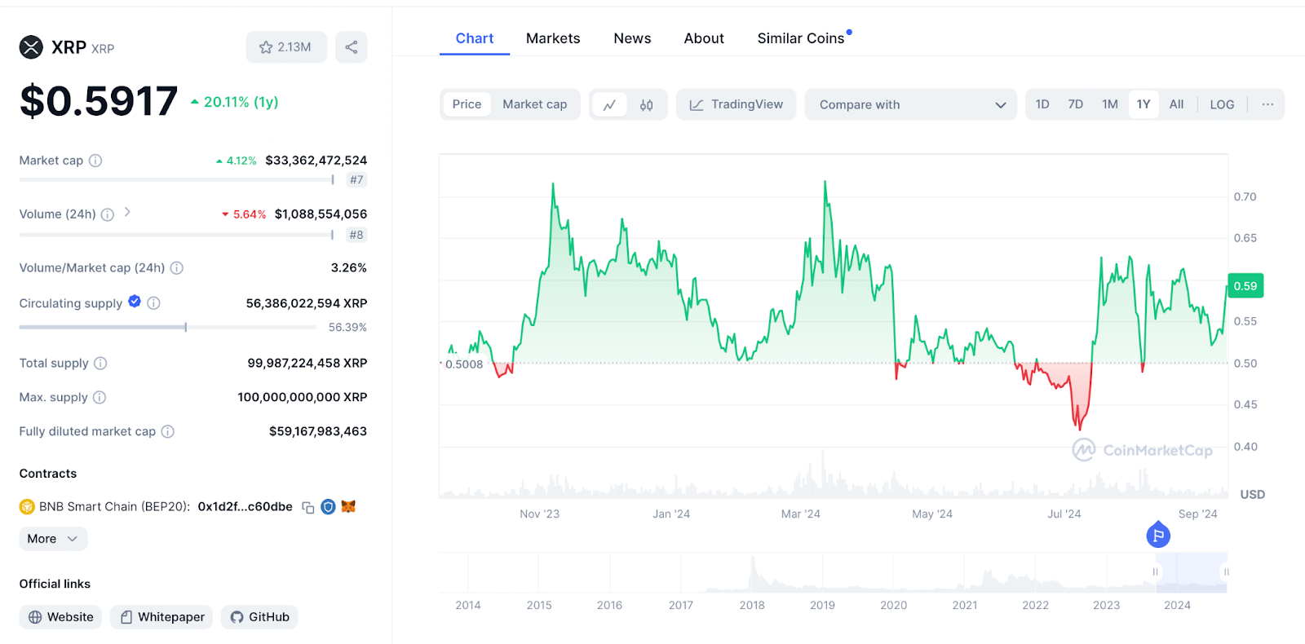Viewport: 1305px width, 644px height.
Task: Open Volume/Market cap (24h) info icon
Action: (x=177, y=268)
